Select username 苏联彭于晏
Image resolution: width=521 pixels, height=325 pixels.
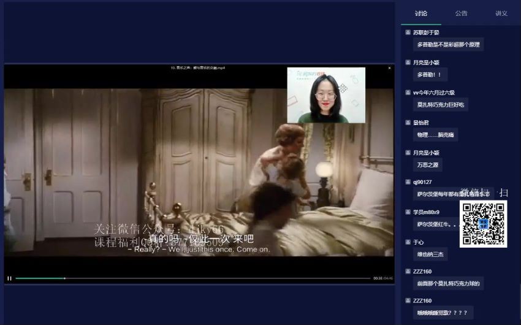[426, 32]
